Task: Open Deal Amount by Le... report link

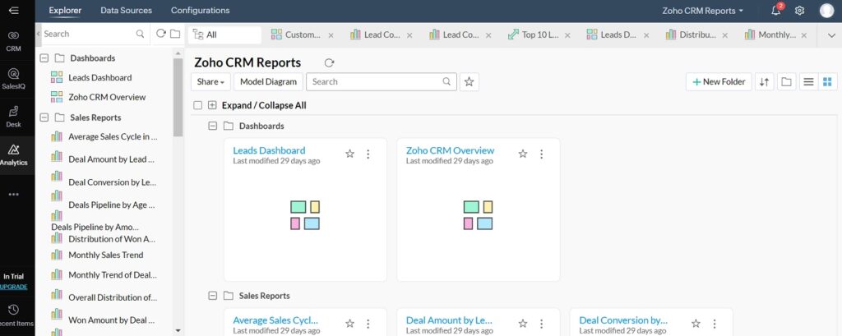Action: 449,320
